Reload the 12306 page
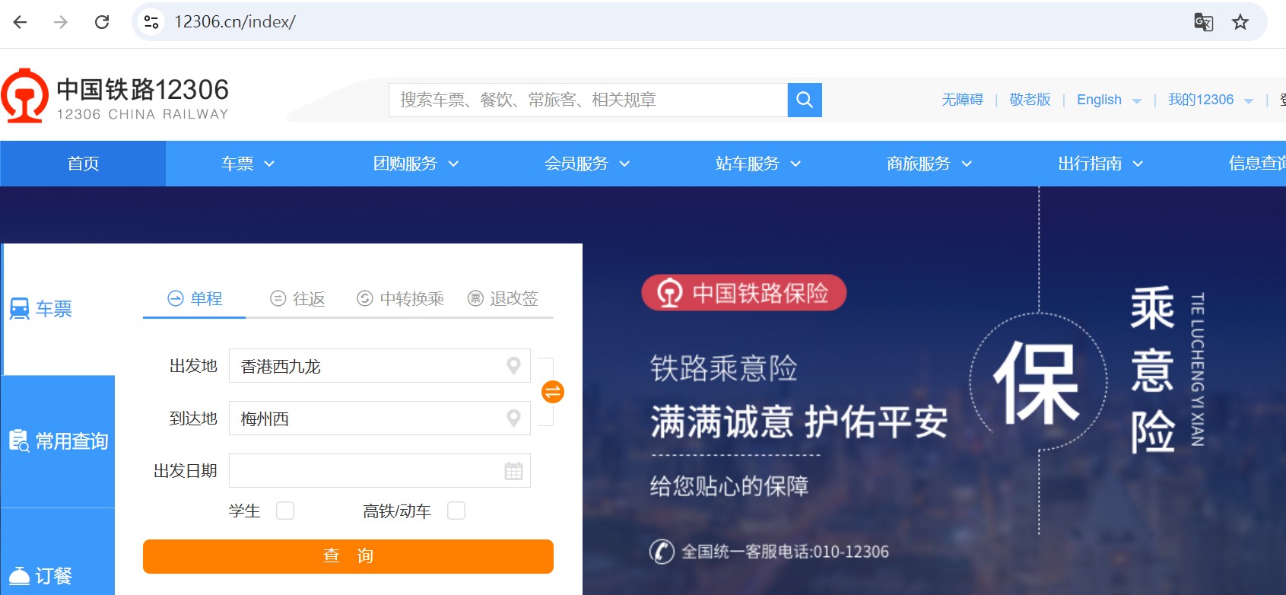This screenshot has height=595, width=1286. (x=102, y=22)
